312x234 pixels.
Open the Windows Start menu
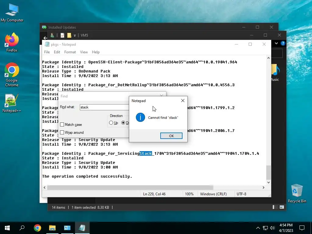pyautogui.click(x=7, y=228)
